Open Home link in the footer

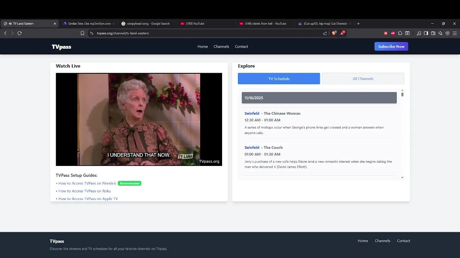(x=363, y=241)
